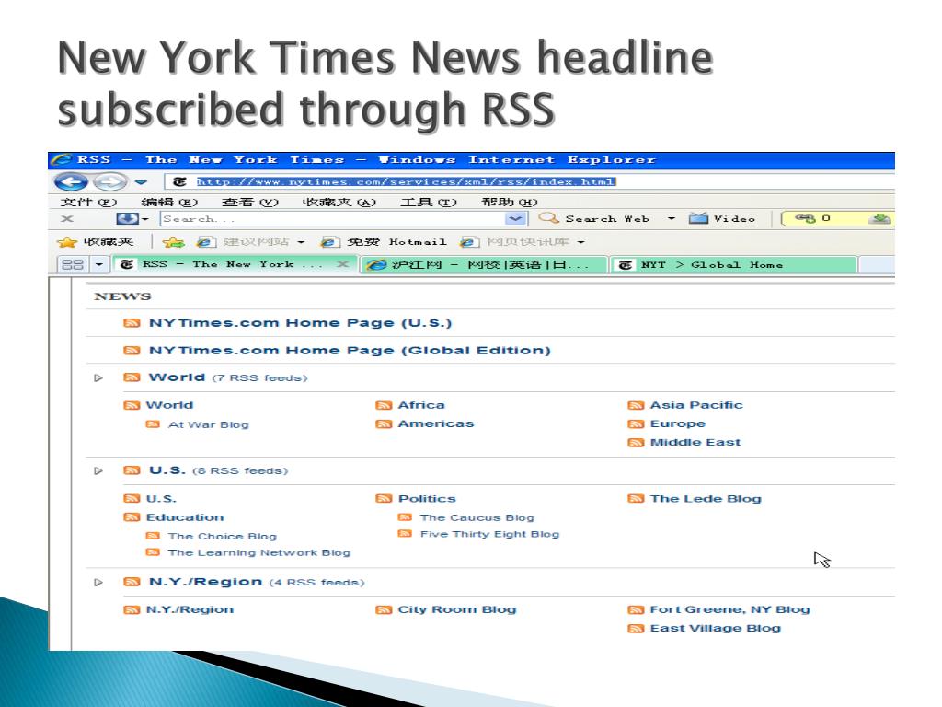Open the 建议网站 dropdown arrow

[301, 242]
